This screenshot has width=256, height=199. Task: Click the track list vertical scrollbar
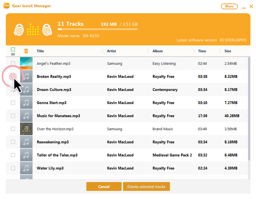(249, 108)
